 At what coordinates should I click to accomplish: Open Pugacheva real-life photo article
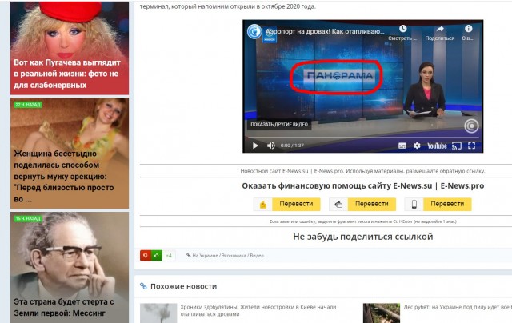(70, 48)
